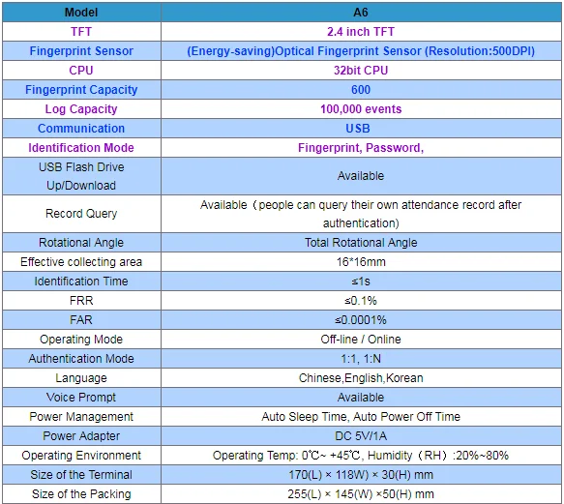Click the '170(L) × 118W) × 30(H) mm' value
Screen dimensions: 564x504
(x=361, y=475)
